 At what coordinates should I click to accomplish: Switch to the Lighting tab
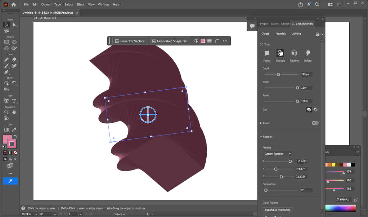pyautogui.click(x=296, y=34)
